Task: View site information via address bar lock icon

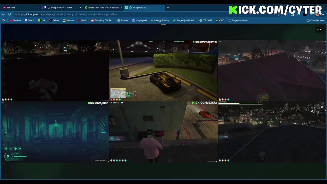Action: click(16, 14)
